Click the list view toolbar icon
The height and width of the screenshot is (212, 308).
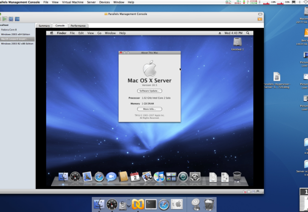click(x=17, y=19)
